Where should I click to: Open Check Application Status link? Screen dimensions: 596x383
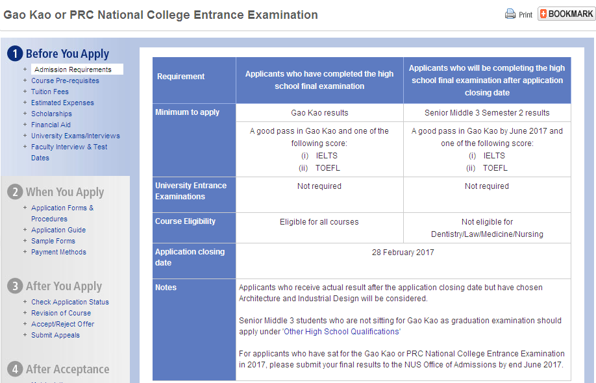coord(70,302)
